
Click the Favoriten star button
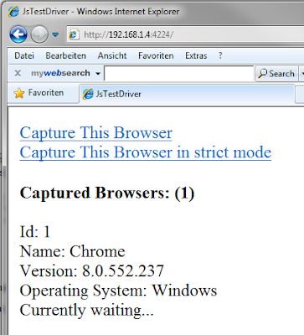39,93
